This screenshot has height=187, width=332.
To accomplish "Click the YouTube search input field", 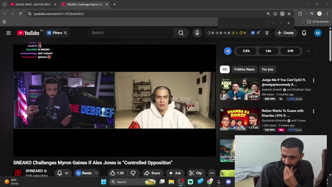I will point(131,33).
